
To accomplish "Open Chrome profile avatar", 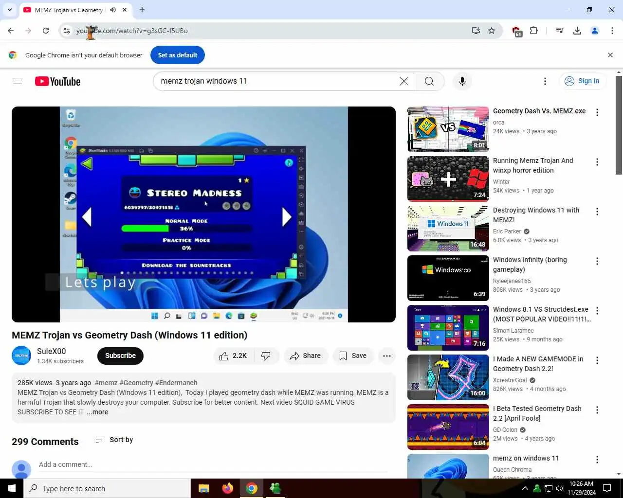I will coord(595,31).
